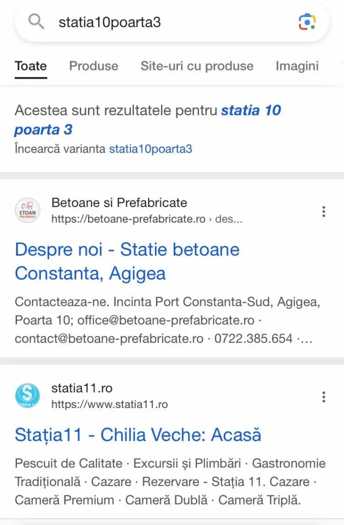The height and width of the screenshot is (525, 344).
Task: Open Despre noi - Statie betoane result
Action: [x=127, y=262]
